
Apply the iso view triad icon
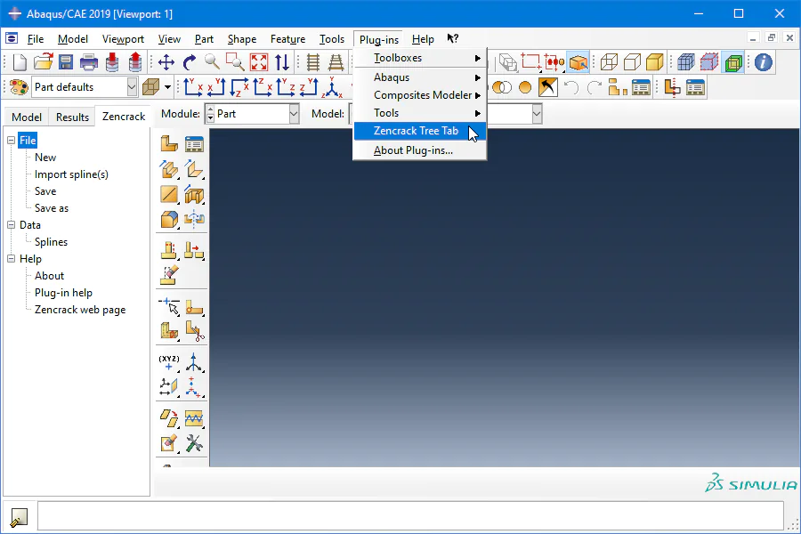332,87
